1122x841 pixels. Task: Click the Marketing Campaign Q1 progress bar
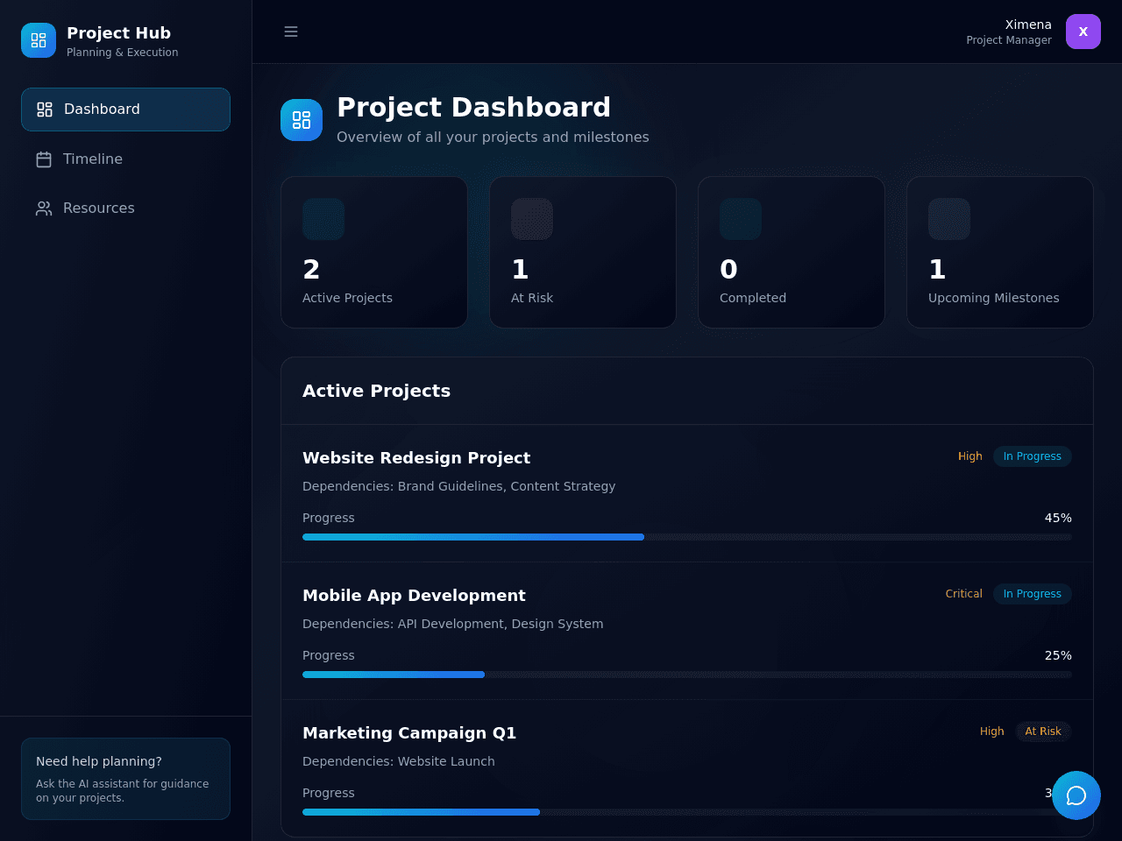[x=687, y=812]
